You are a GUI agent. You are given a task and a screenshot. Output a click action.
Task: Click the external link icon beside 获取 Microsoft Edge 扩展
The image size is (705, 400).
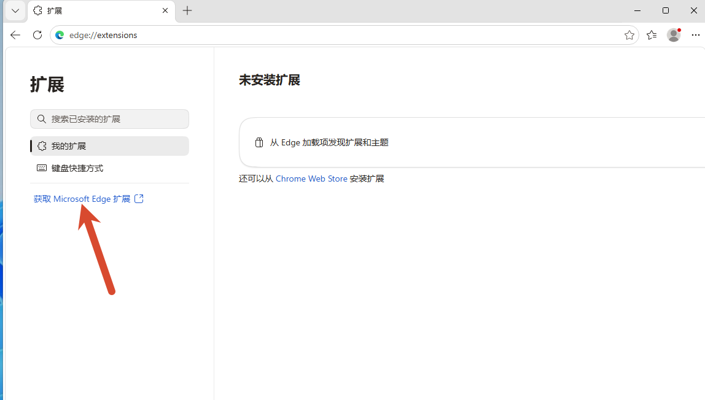[139, 199]
